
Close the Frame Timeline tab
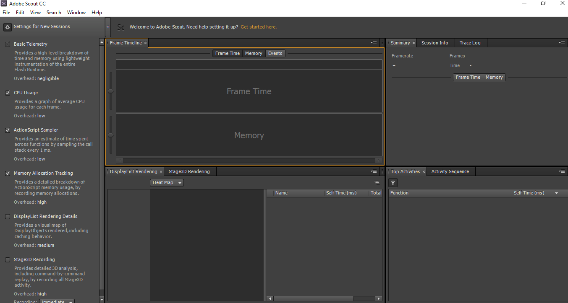(x=146, y=43)
